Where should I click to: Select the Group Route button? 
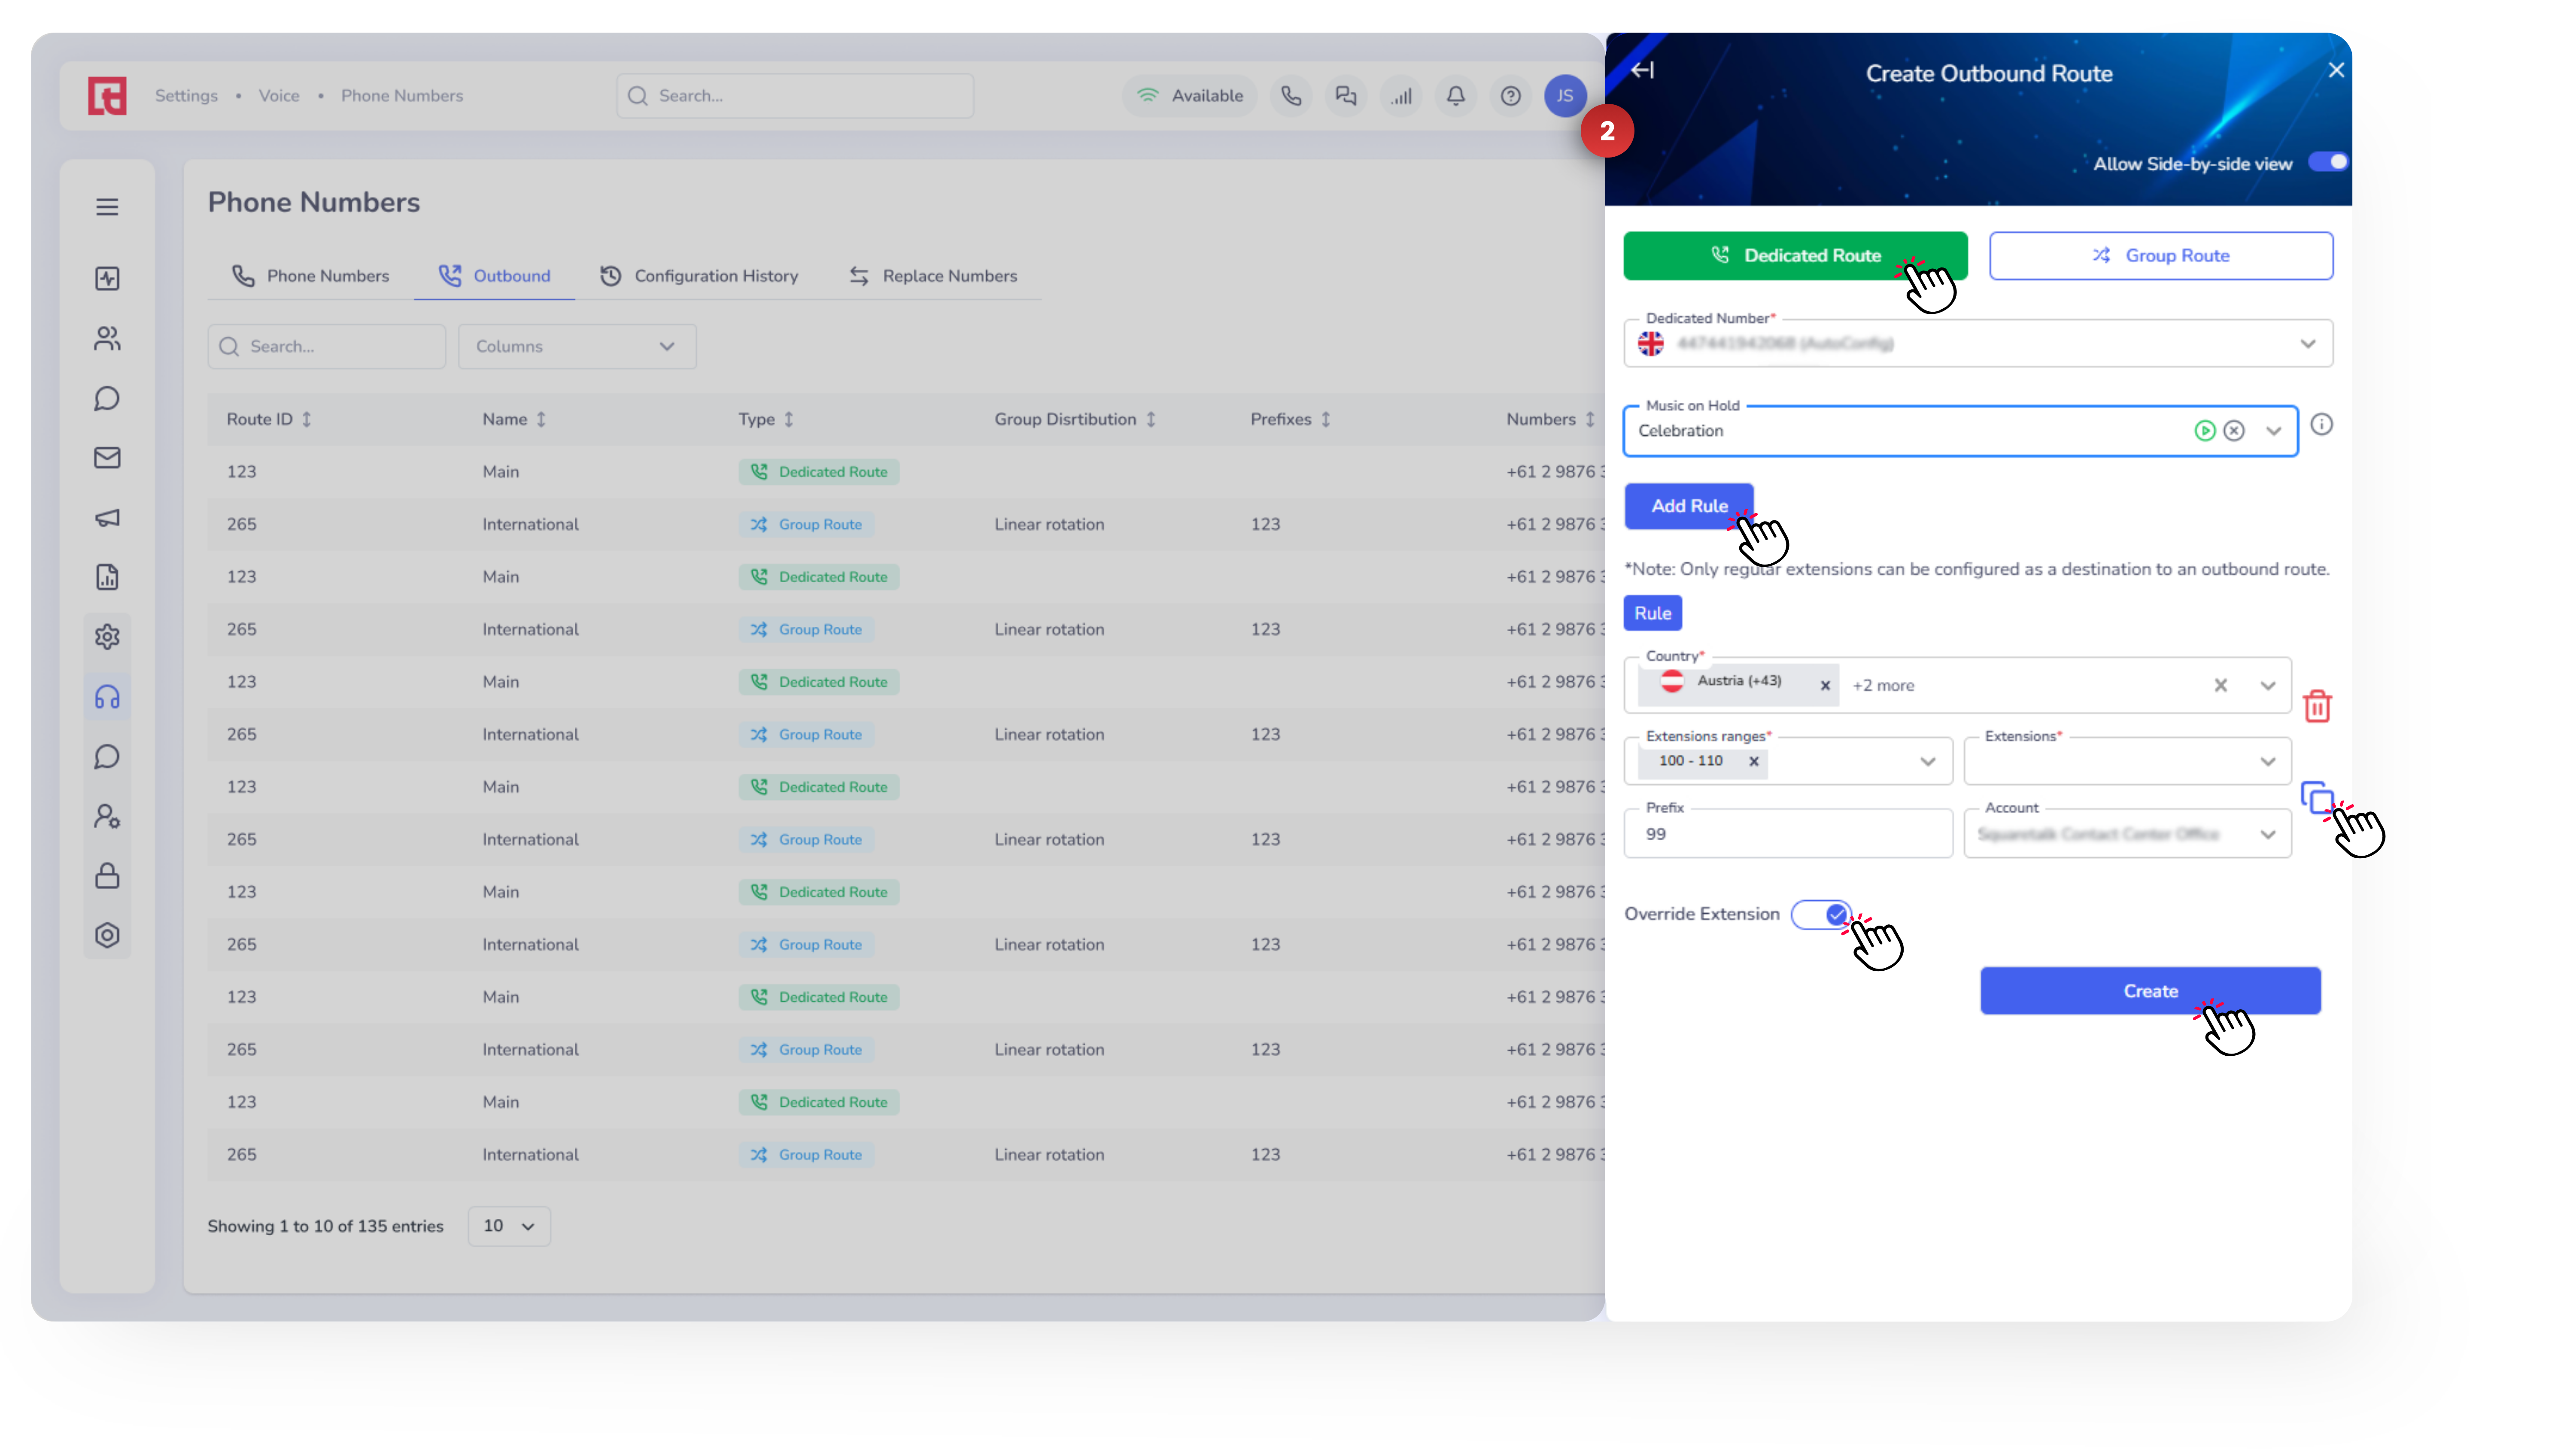point(2160,256)
